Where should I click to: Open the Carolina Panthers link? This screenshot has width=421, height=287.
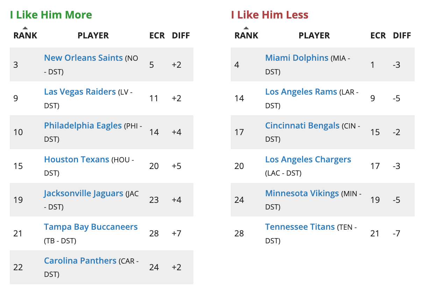80,261
